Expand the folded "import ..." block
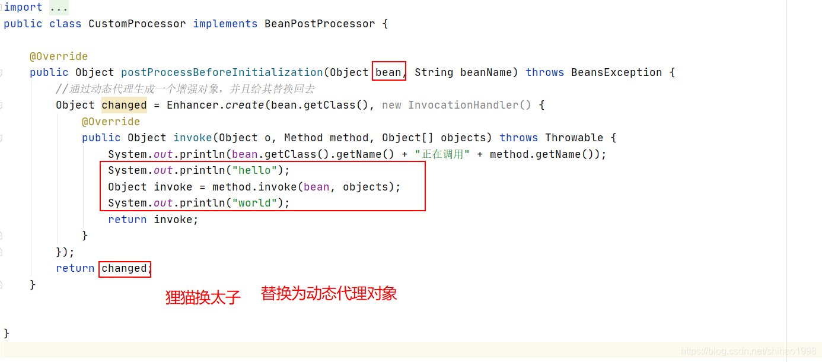Screen dimensions: 822x362 (x=59, y=7)
